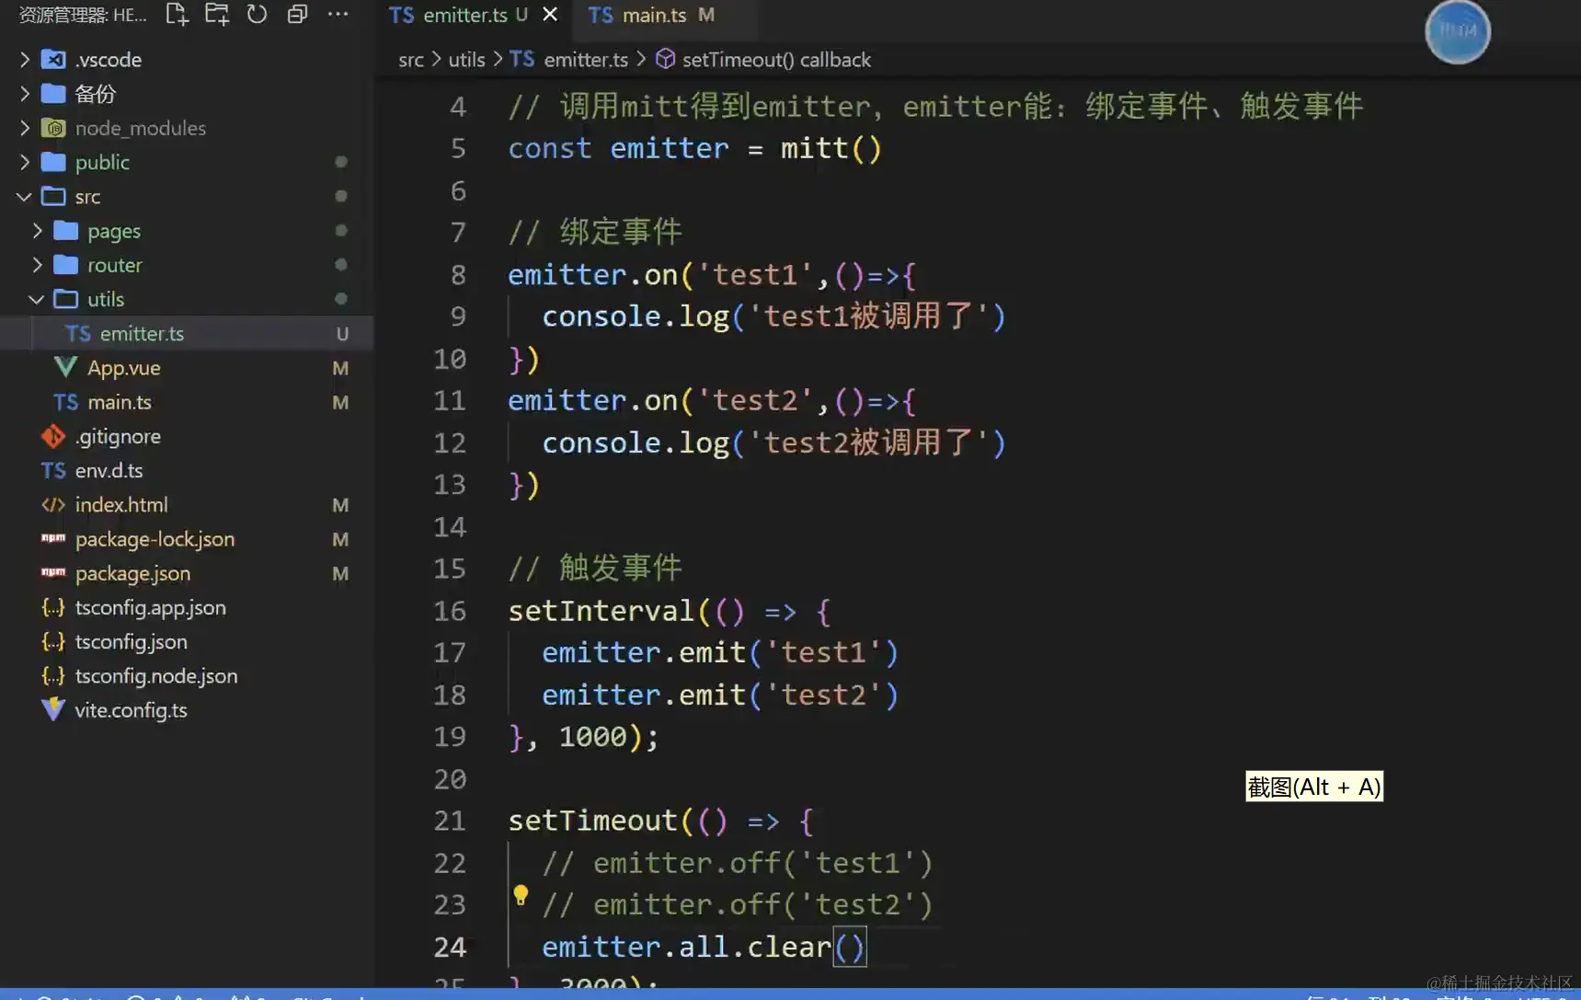The height and width of the screenshot is (1000, 1581).
Task: Click the code 'emitter.all.clear()'
Action: [704, 947]
